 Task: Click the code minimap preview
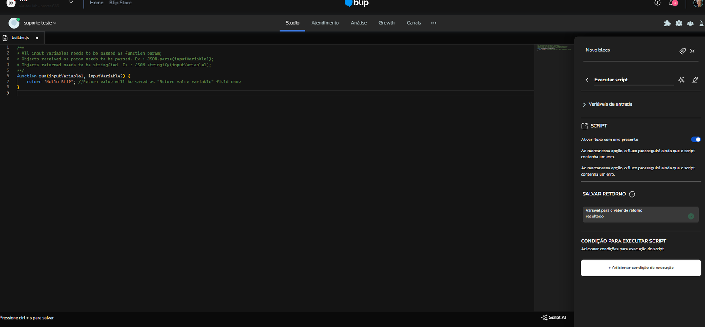pos(554,47)
